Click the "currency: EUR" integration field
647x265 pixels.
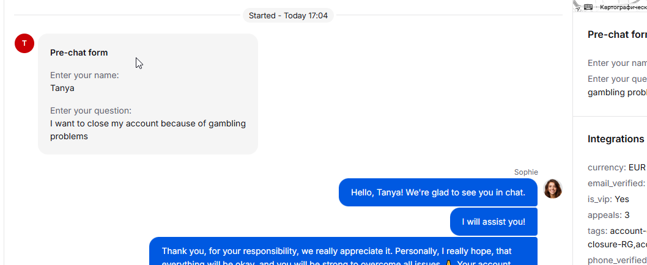tap(616, 168)
